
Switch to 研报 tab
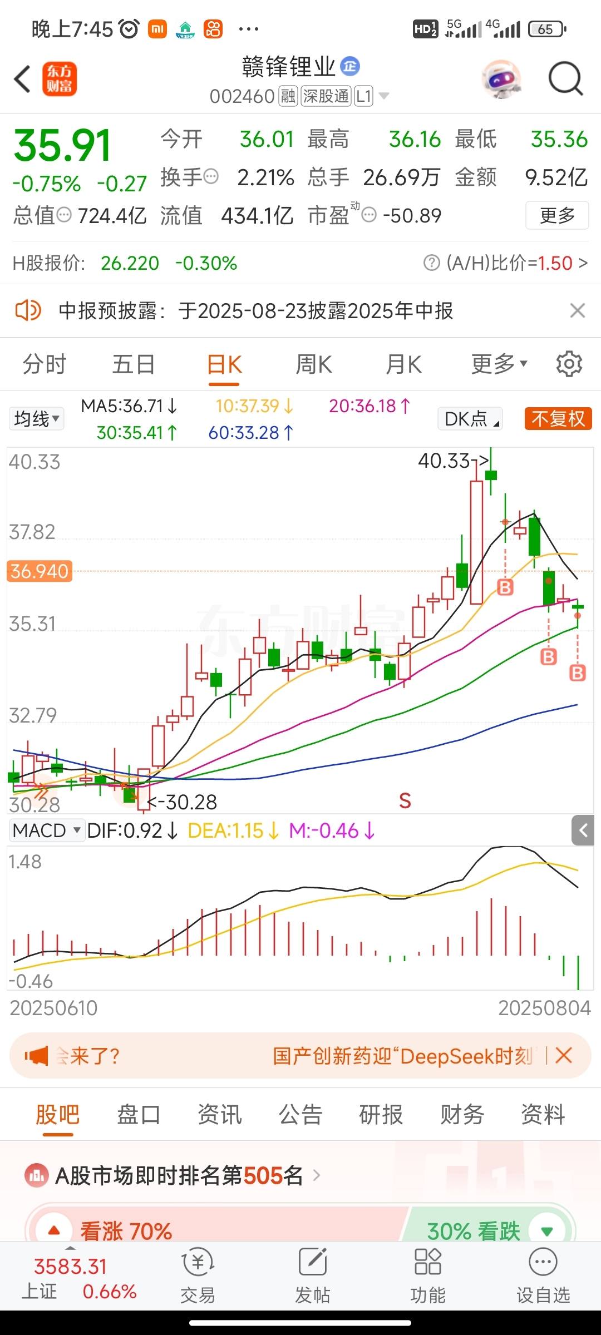click(x=381, y=1115)
